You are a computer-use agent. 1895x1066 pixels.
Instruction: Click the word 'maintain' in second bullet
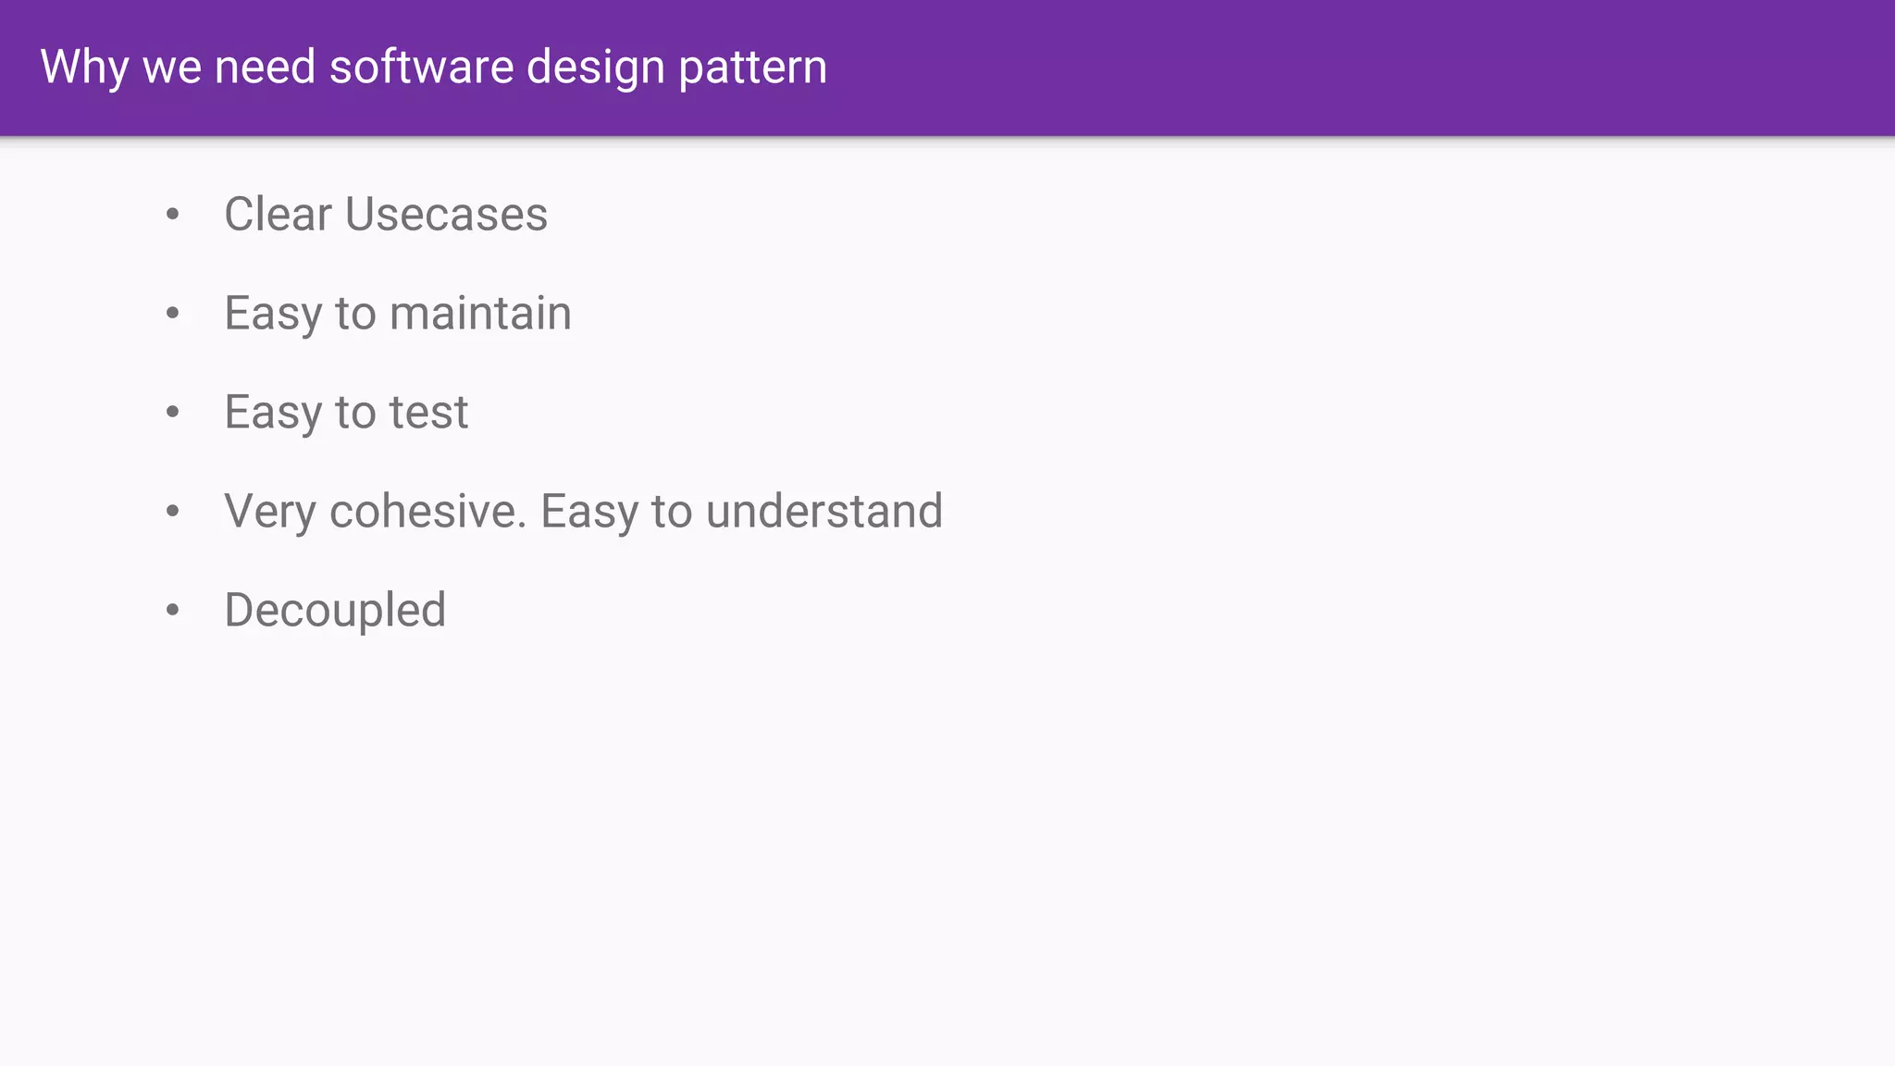480,313
